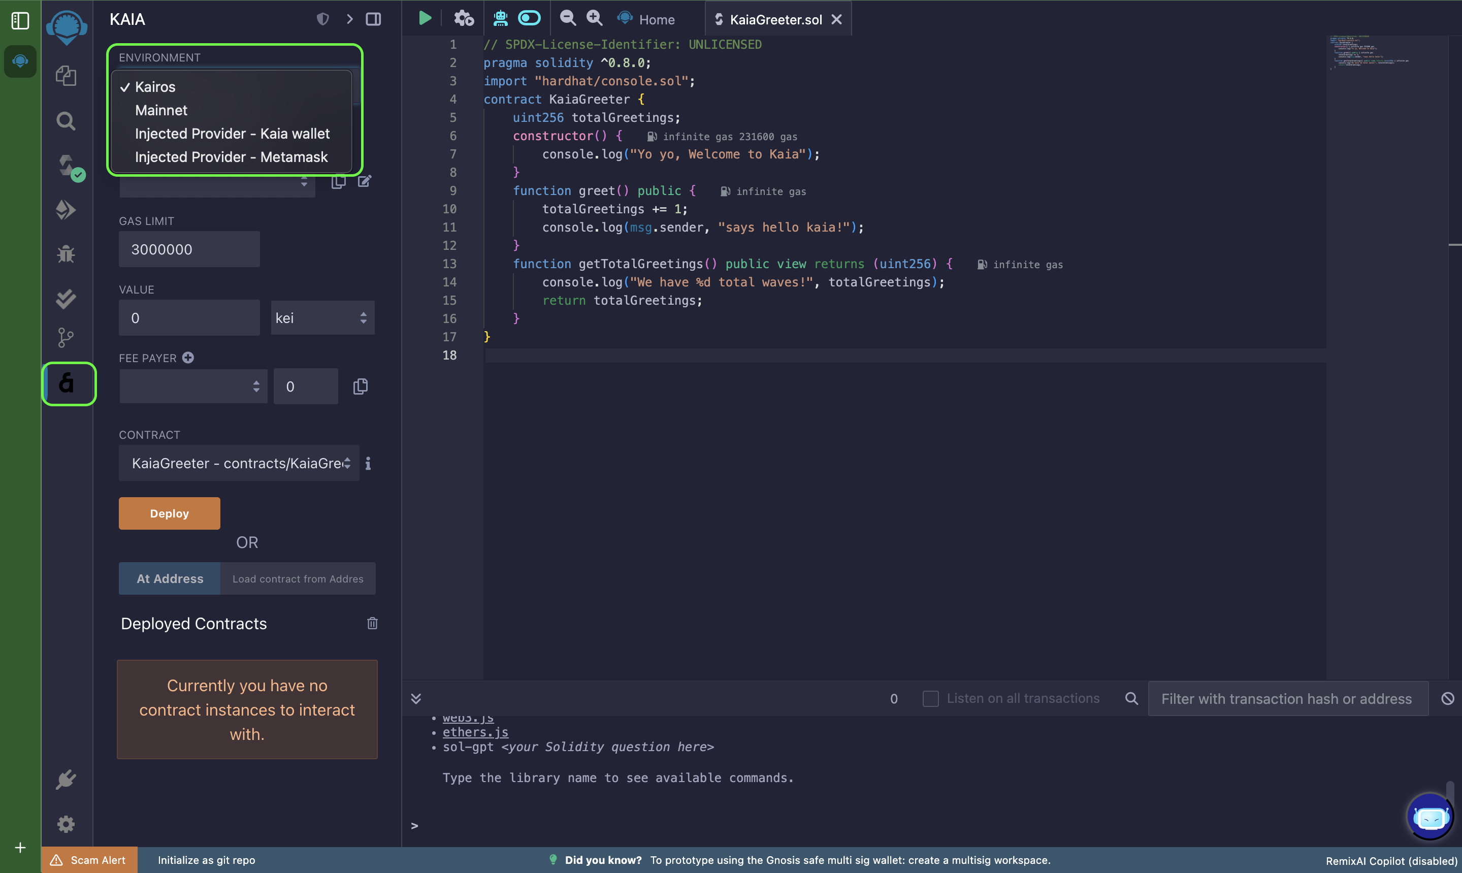Select Mainnet environment option

231,111
